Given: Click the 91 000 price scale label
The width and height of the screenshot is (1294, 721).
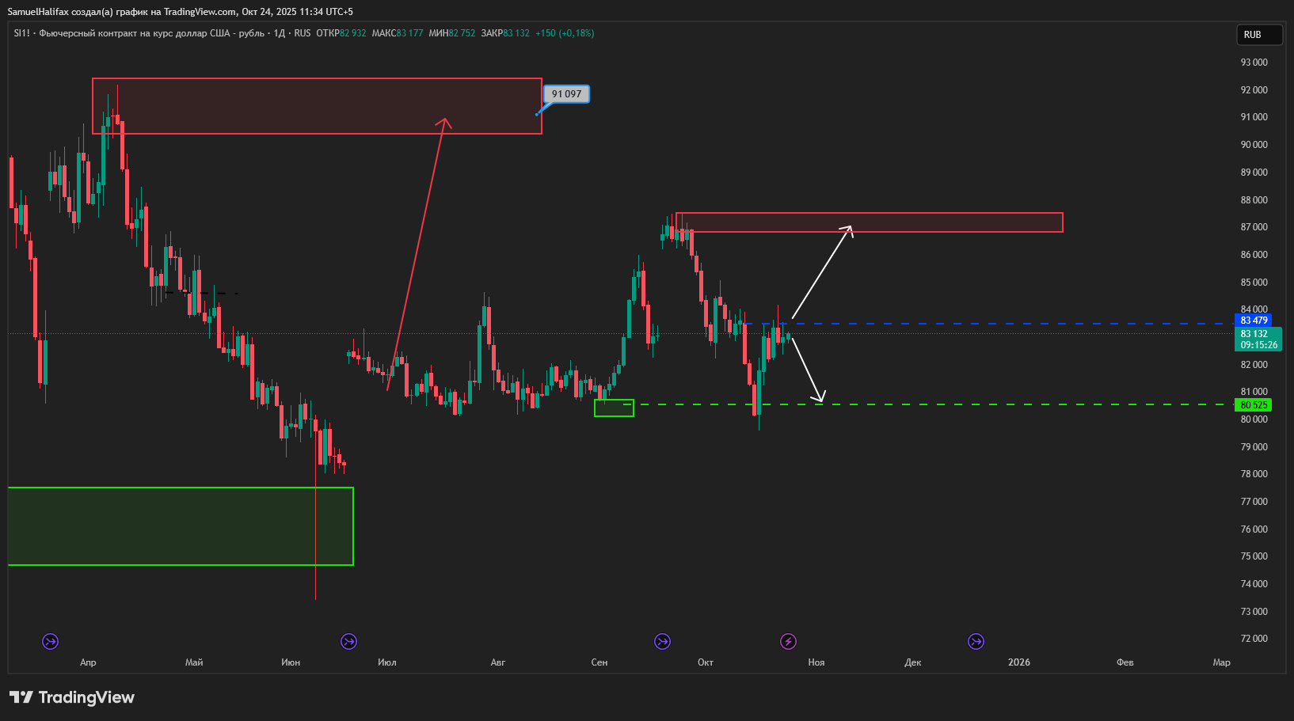Looking at the screenshot, I should (x=1254, y=117).
